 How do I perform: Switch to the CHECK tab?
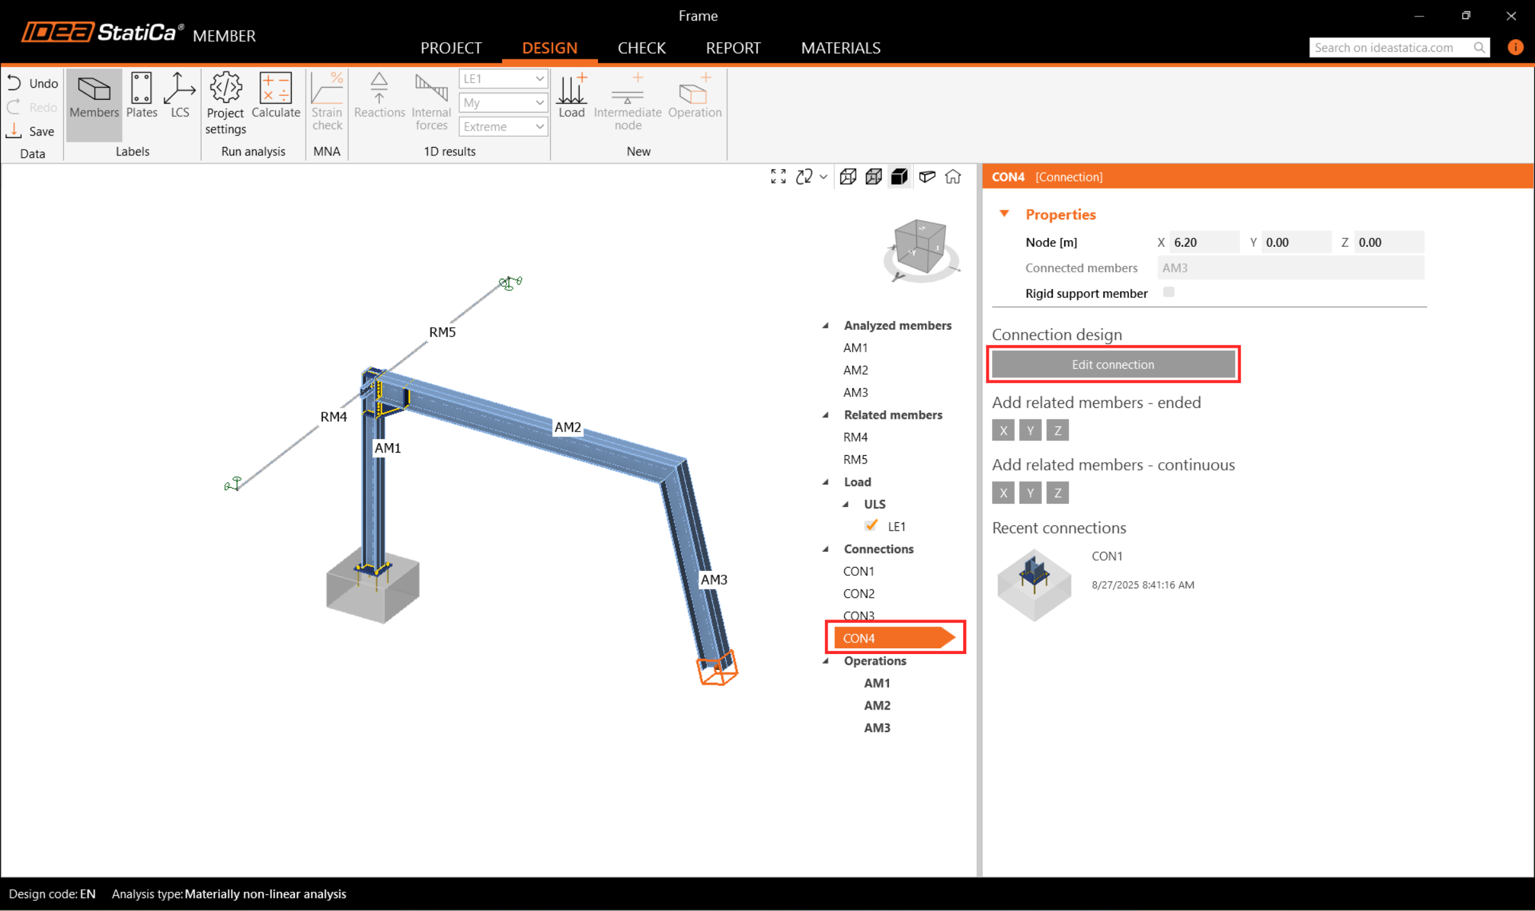point(642,48)
